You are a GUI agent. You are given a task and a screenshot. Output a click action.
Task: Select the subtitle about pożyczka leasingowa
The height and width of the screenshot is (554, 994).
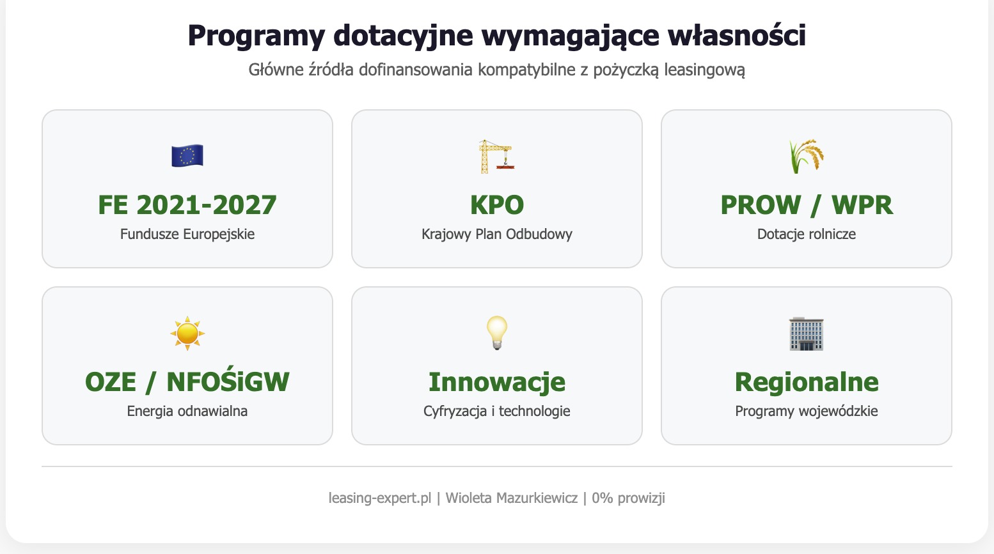click(497, 70)
